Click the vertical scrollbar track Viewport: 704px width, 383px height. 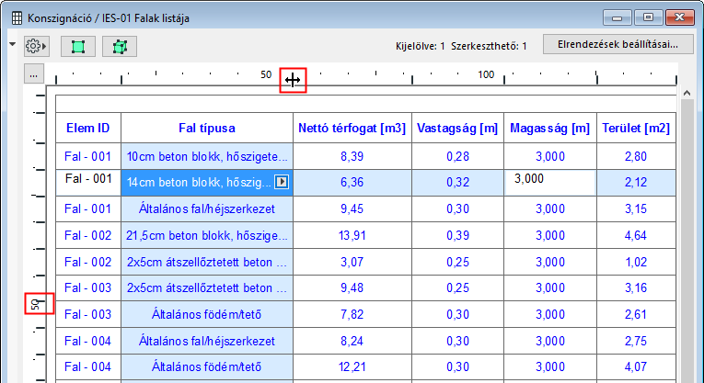click(x=687, y=241)
